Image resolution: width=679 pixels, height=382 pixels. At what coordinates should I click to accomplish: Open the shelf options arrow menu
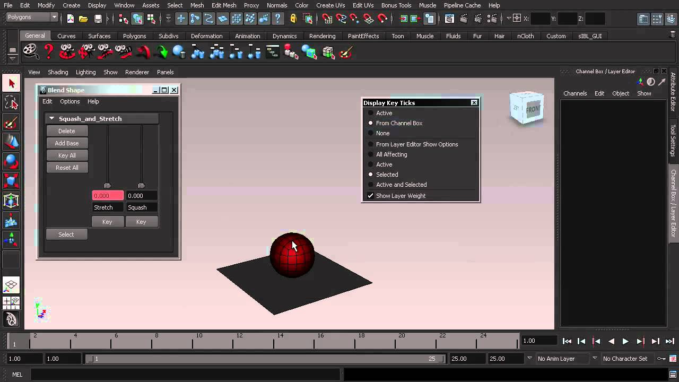point(12,58)
